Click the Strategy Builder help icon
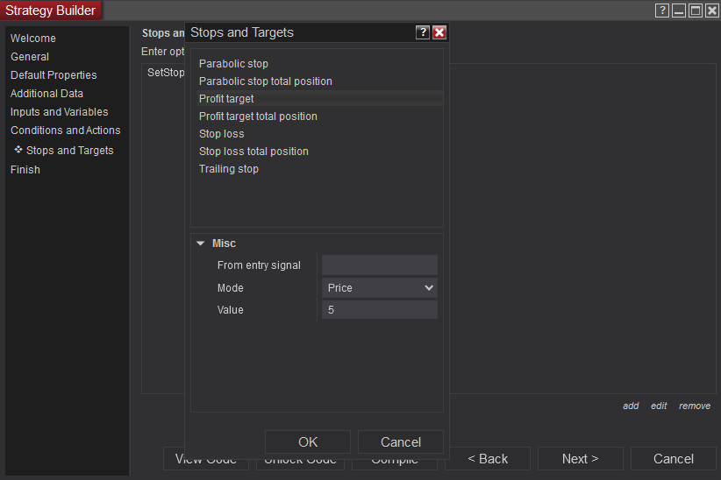The height and width of the screenshot is (480, 721). 662,11
